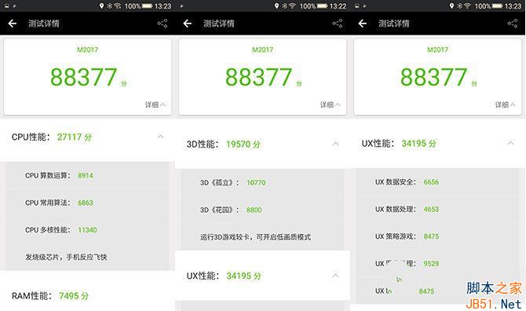Collapse the CPU性能 27117 section chevron
Image resolution: width=526 pixels, height=311 pixels.
point(160,137)
